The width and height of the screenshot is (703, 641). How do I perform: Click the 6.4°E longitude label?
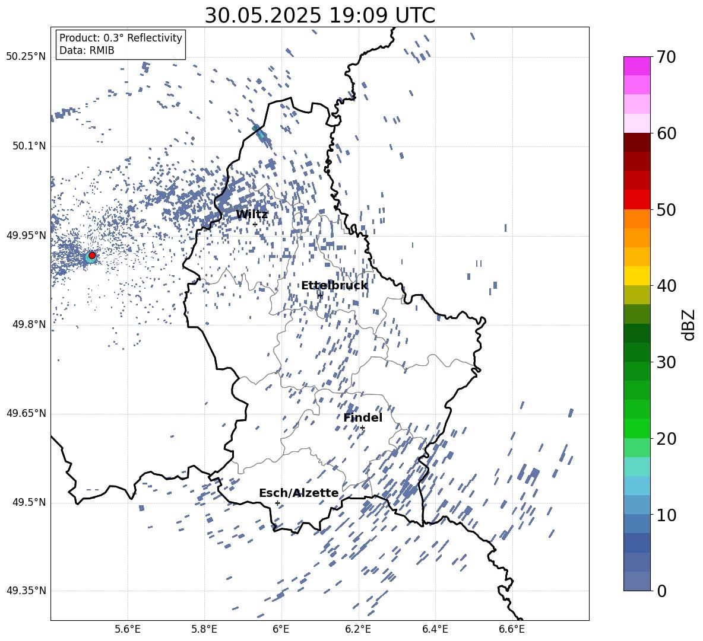click(435, 629)
